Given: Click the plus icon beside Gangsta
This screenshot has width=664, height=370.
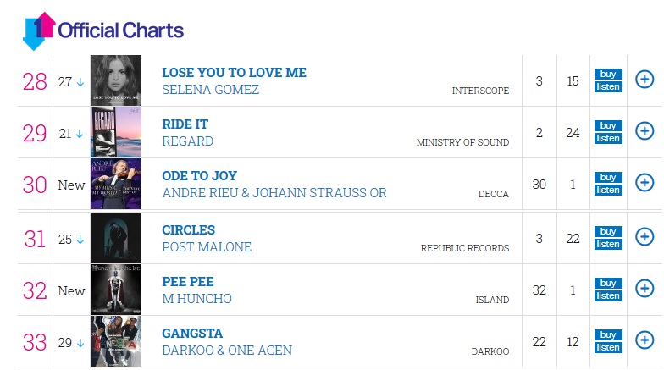Looking at the screenshot, I should 644,340.
